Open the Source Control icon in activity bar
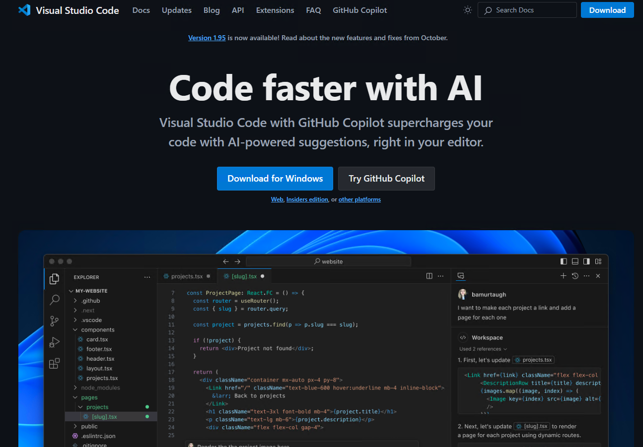The image size is (643, 447). pyautogui.click(x=55, y=321)
